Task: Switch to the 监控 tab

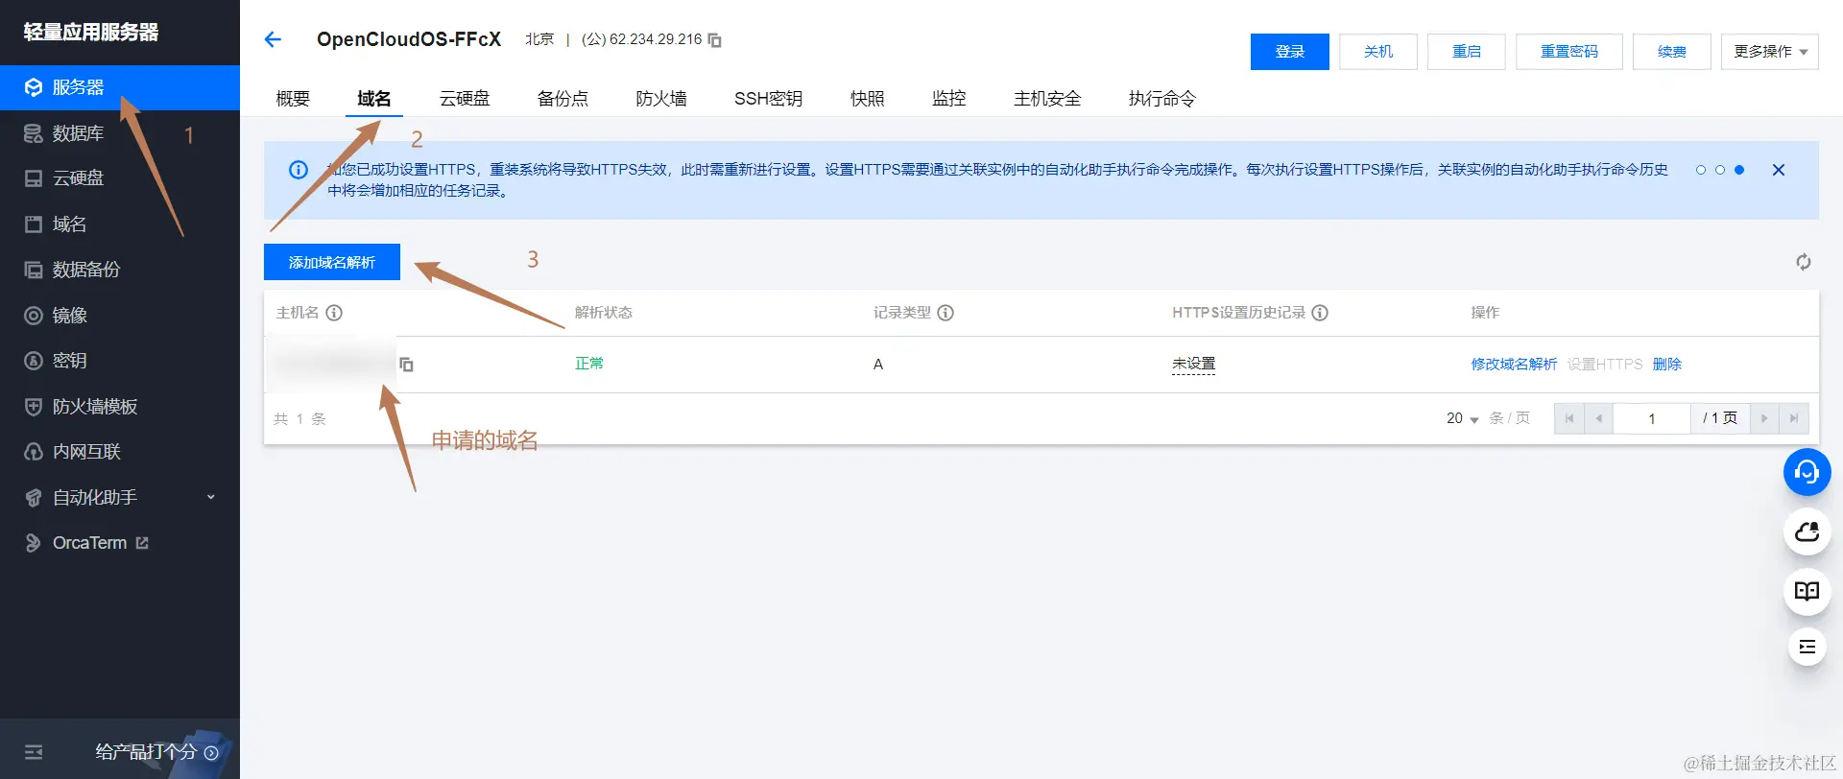Action: [949, 99]
